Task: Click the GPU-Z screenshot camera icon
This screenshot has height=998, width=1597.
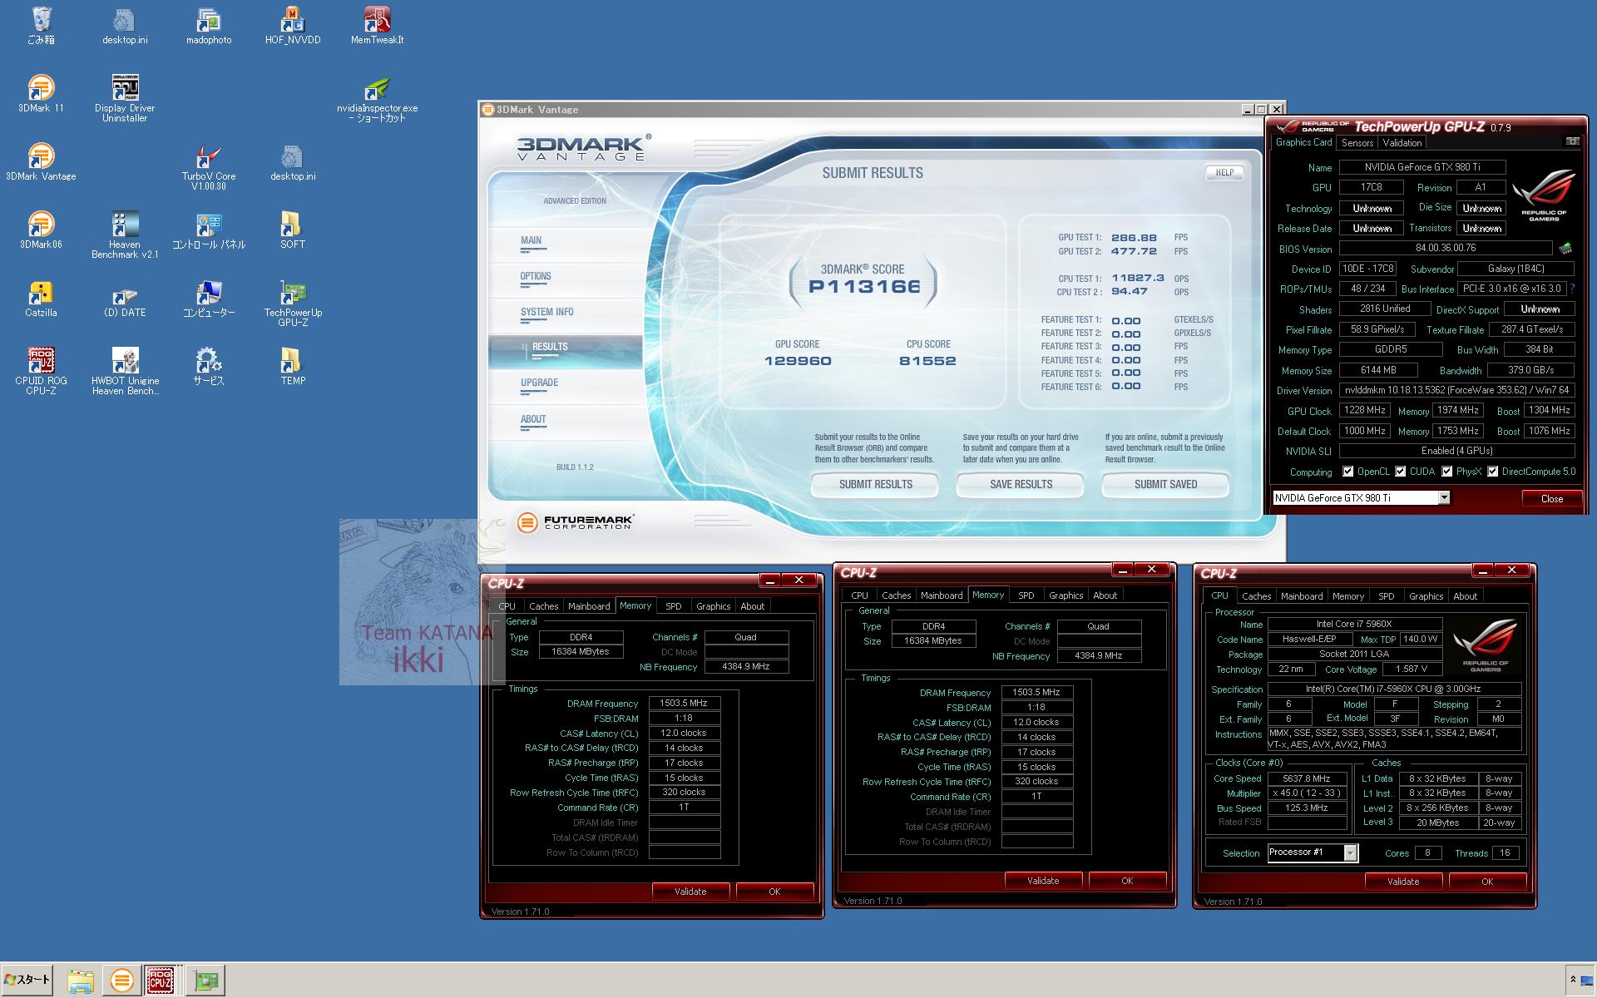Action: click(x=1572, y=141)
